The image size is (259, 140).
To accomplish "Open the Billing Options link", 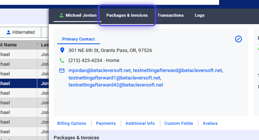I will [72, 123].
